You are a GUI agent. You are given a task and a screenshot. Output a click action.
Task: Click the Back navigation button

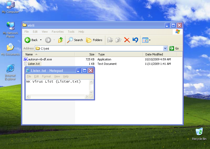click(x=31, y=40)
